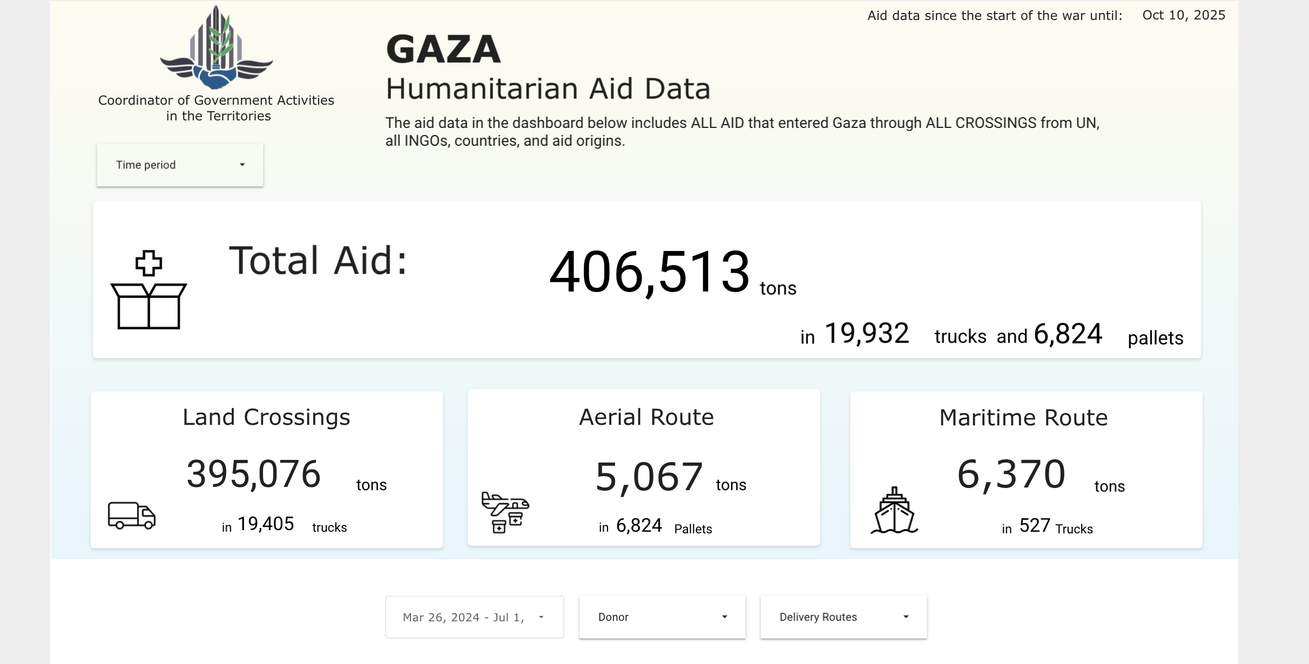Select the Aerial Route card heading
The height and width of the screenshot is (664, 1309).
pos(646,417)
